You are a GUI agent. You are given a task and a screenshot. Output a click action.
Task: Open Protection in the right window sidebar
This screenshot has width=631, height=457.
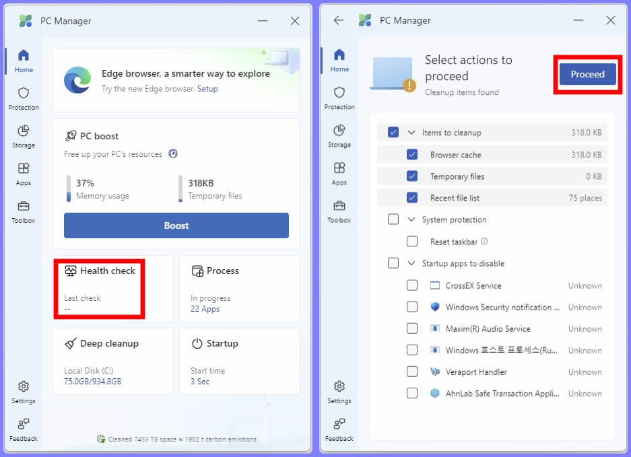pyautogui.click(x=339, y=98)
